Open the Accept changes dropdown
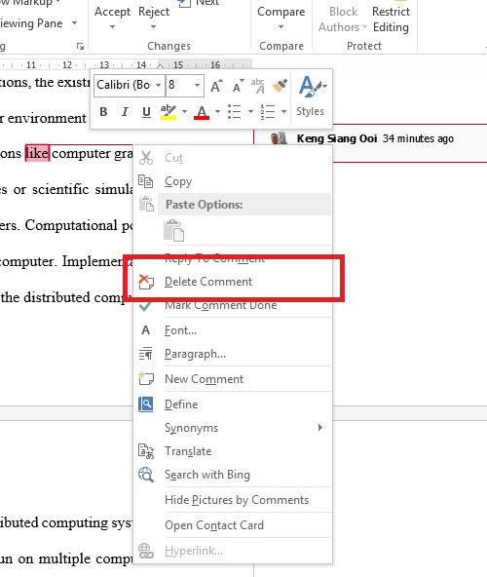Viewport: 487px width, 577px height. 113,26
